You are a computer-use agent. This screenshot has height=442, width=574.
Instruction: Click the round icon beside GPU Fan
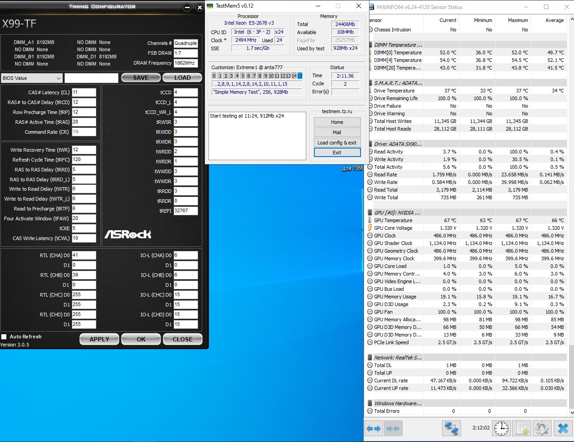(370, 312)
